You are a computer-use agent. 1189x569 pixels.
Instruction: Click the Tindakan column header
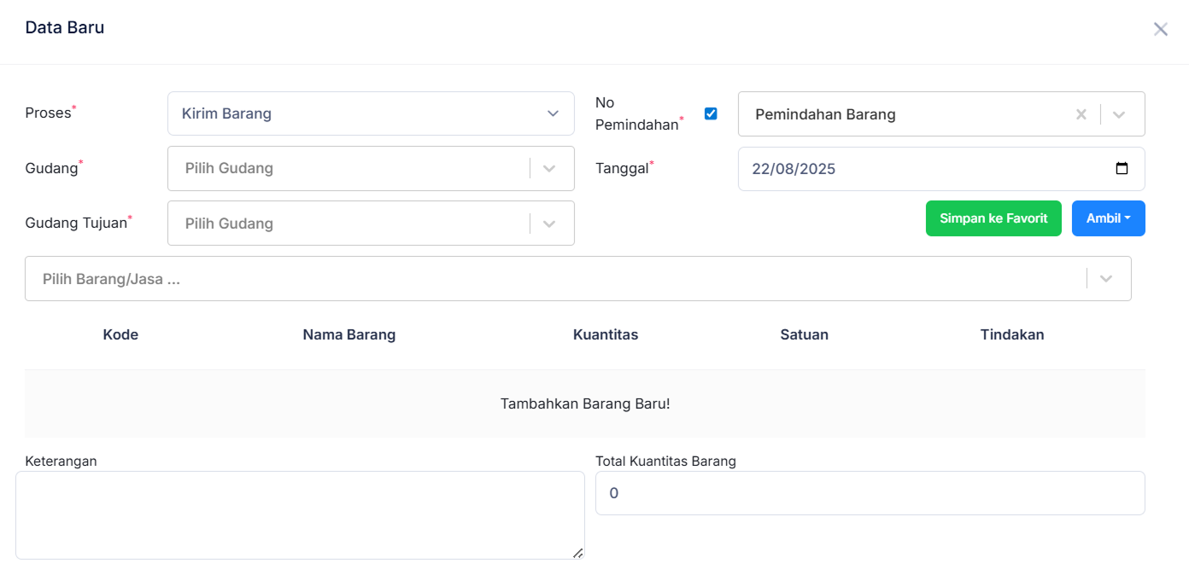coord(1012,334)
